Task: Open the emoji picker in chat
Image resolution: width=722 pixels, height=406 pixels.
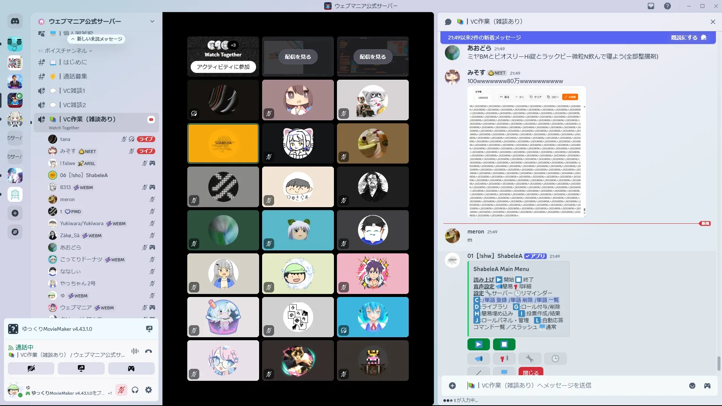Action: pos(692,386)
